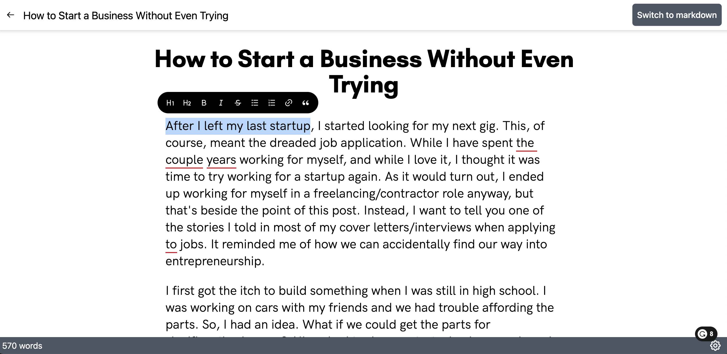Click the large document title heading
Screen dimensions: 727x354
click(x=363, y=72)
